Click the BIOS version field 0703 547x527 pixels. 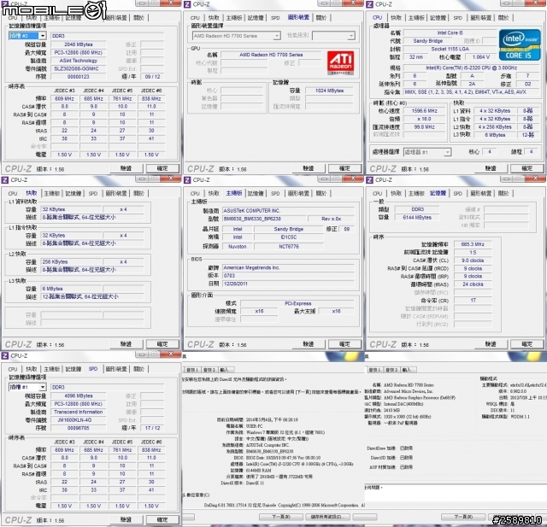[x=289, y=276]
